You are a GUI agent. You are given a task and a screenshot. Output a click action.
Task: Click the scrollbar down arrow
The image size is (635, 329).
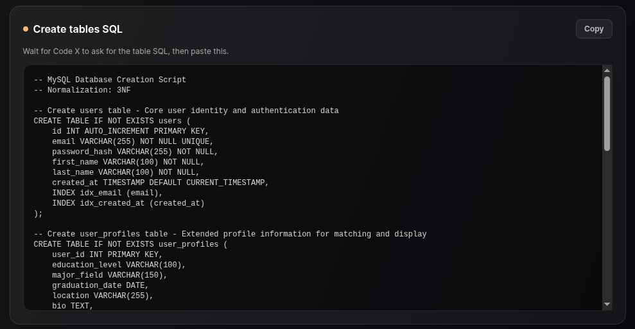[x=607, y=305]
